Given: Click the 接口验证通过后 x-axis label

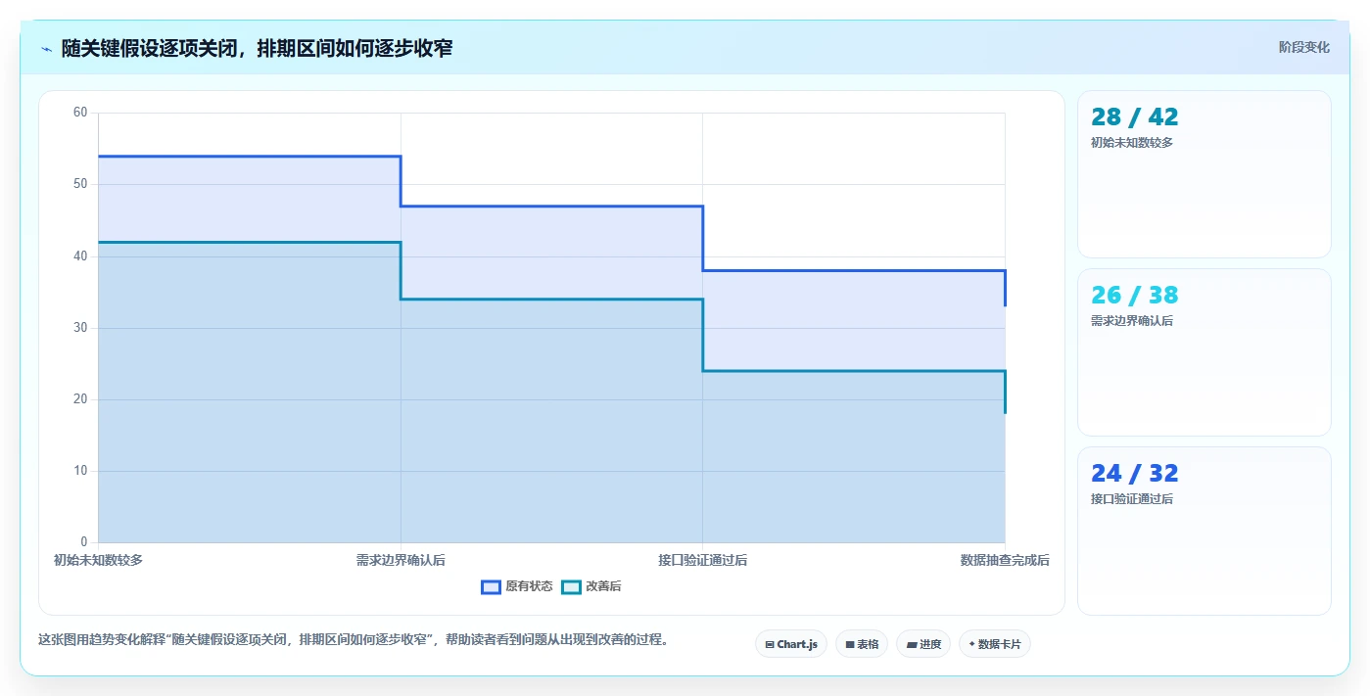Looking at the screenshot, I should 702,560.
